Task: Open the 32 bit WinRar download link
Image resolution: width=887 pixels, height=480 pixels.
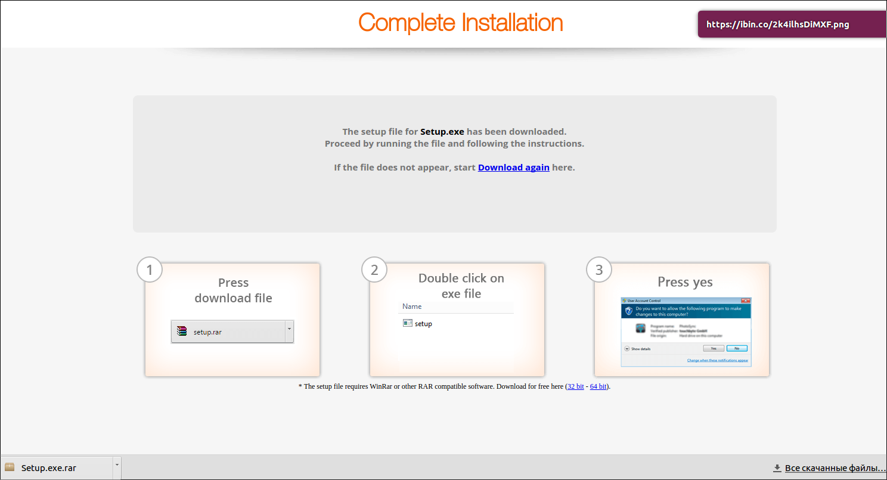Action: (576, 386)
